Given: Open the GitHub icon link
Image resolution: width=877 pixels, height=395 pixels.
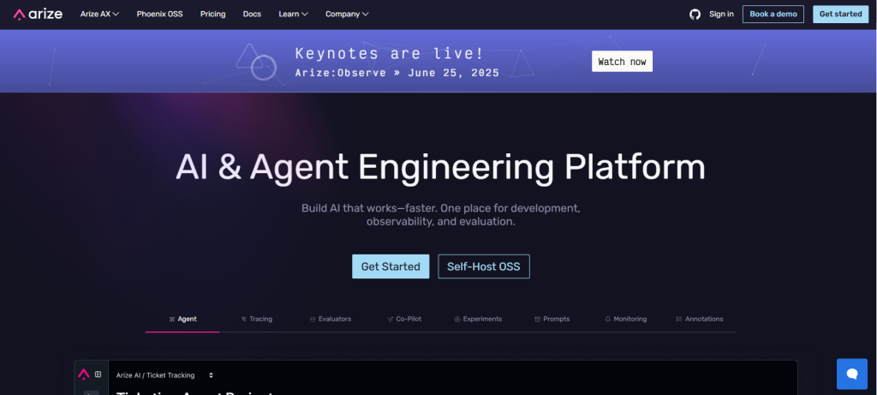Looking at the screenshot, I should tap(695, 14).
